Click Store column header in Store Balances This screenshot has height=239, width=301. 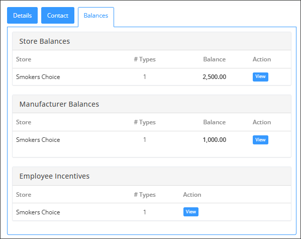coord(24,59)
